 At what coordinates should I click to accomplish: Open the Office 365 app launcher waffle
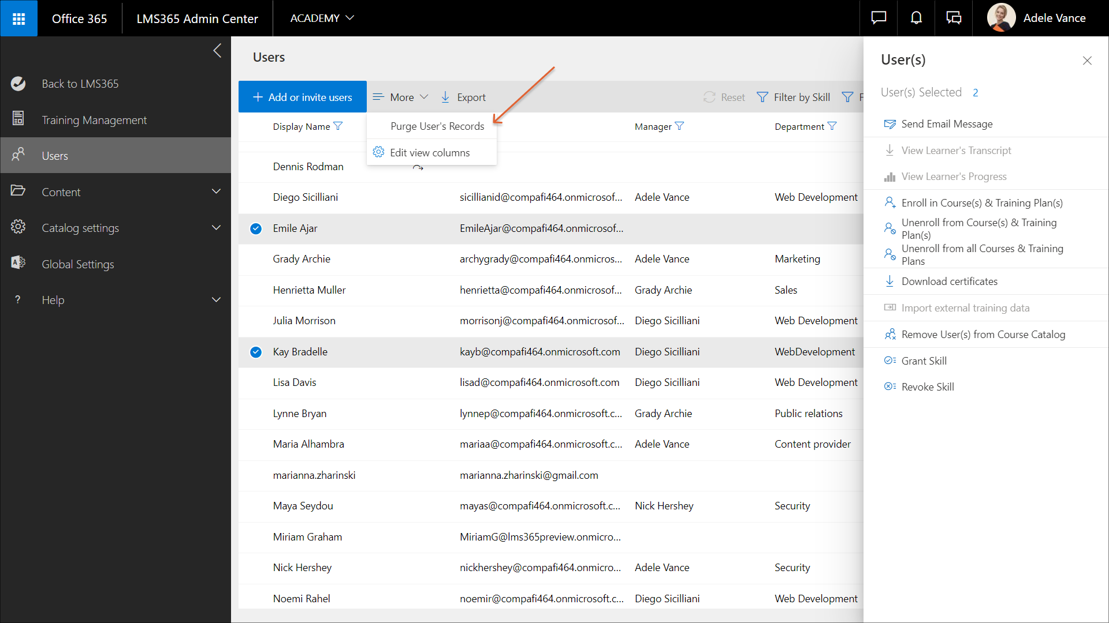[x=18, y=18]
